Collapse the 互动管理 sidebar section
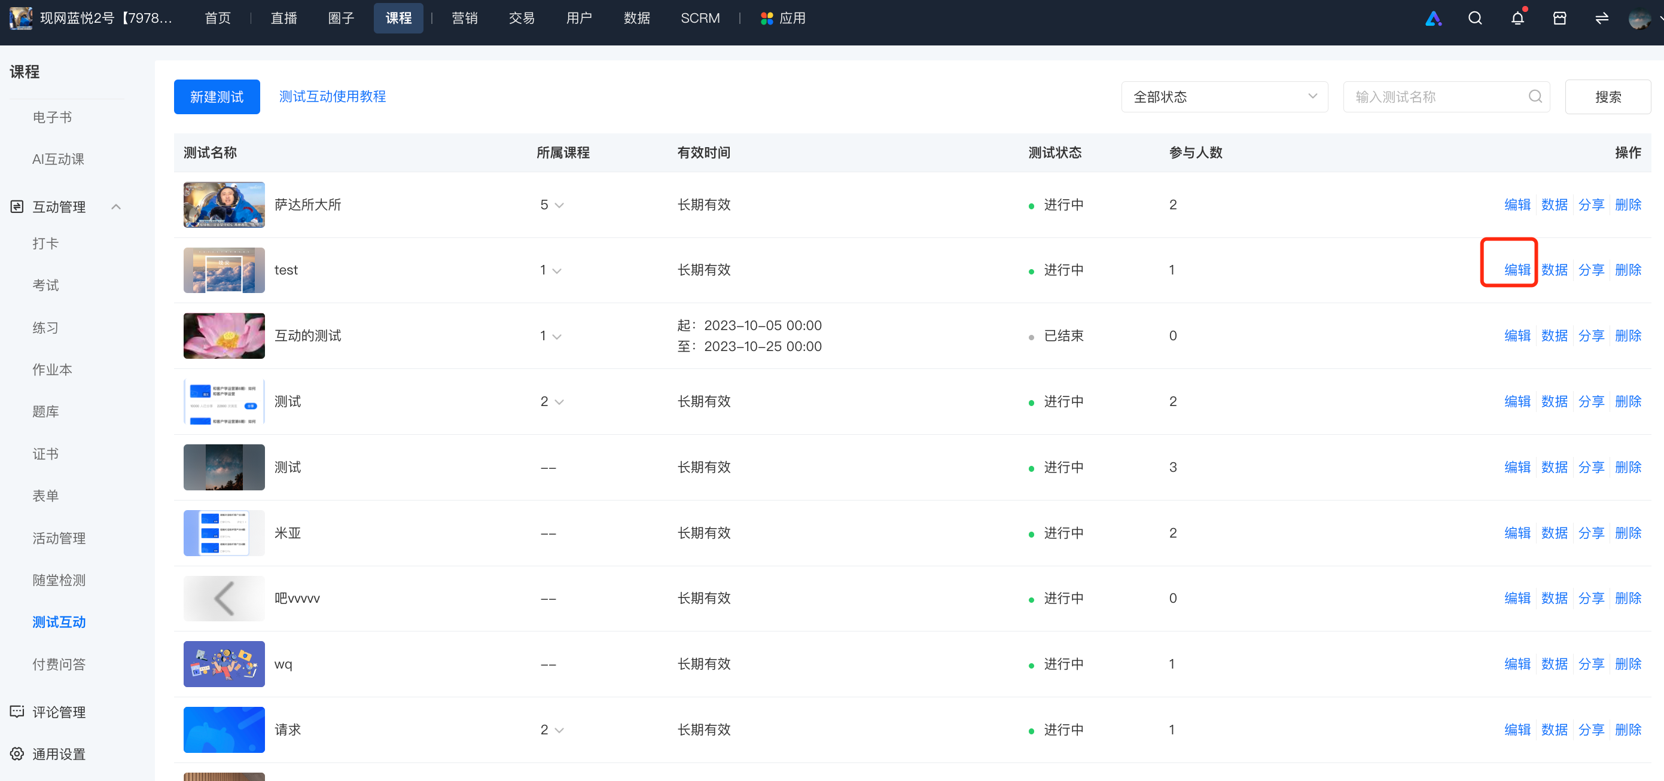 [x=116, y=207]
